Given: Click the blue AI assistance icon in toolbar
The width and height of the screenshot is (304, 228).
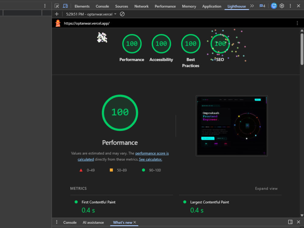Looking at the screenshot, I should (274, 6).
